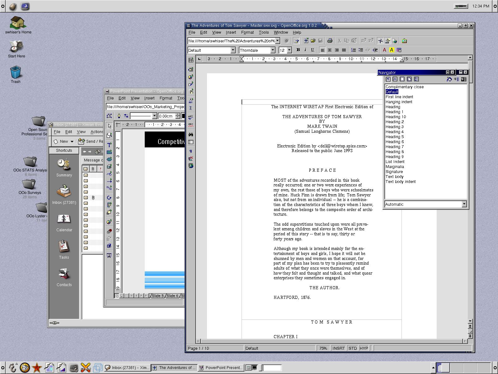Select the arrow Select tool in Impress
The height and width of the screenshot is (374, 498).
(x=109, y=126)
